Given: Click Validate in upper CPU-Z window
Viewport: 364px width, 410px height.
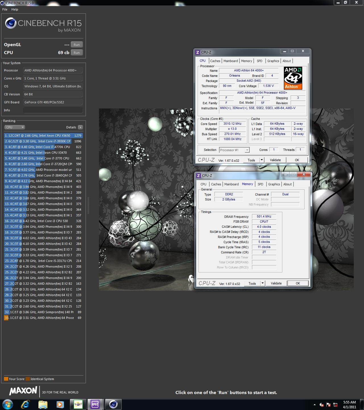Looking at the screenshot, I should point(275,160).
